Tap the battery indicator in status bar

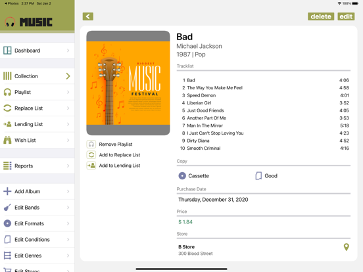(x=355, y=3)
